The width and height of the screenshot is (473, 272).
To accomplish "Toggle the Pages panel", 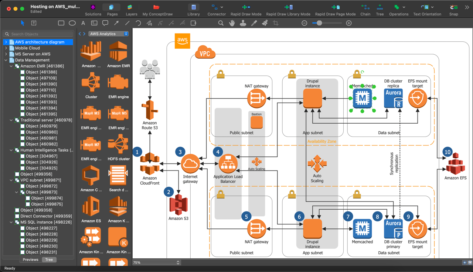I will click(x=112, y=10).
